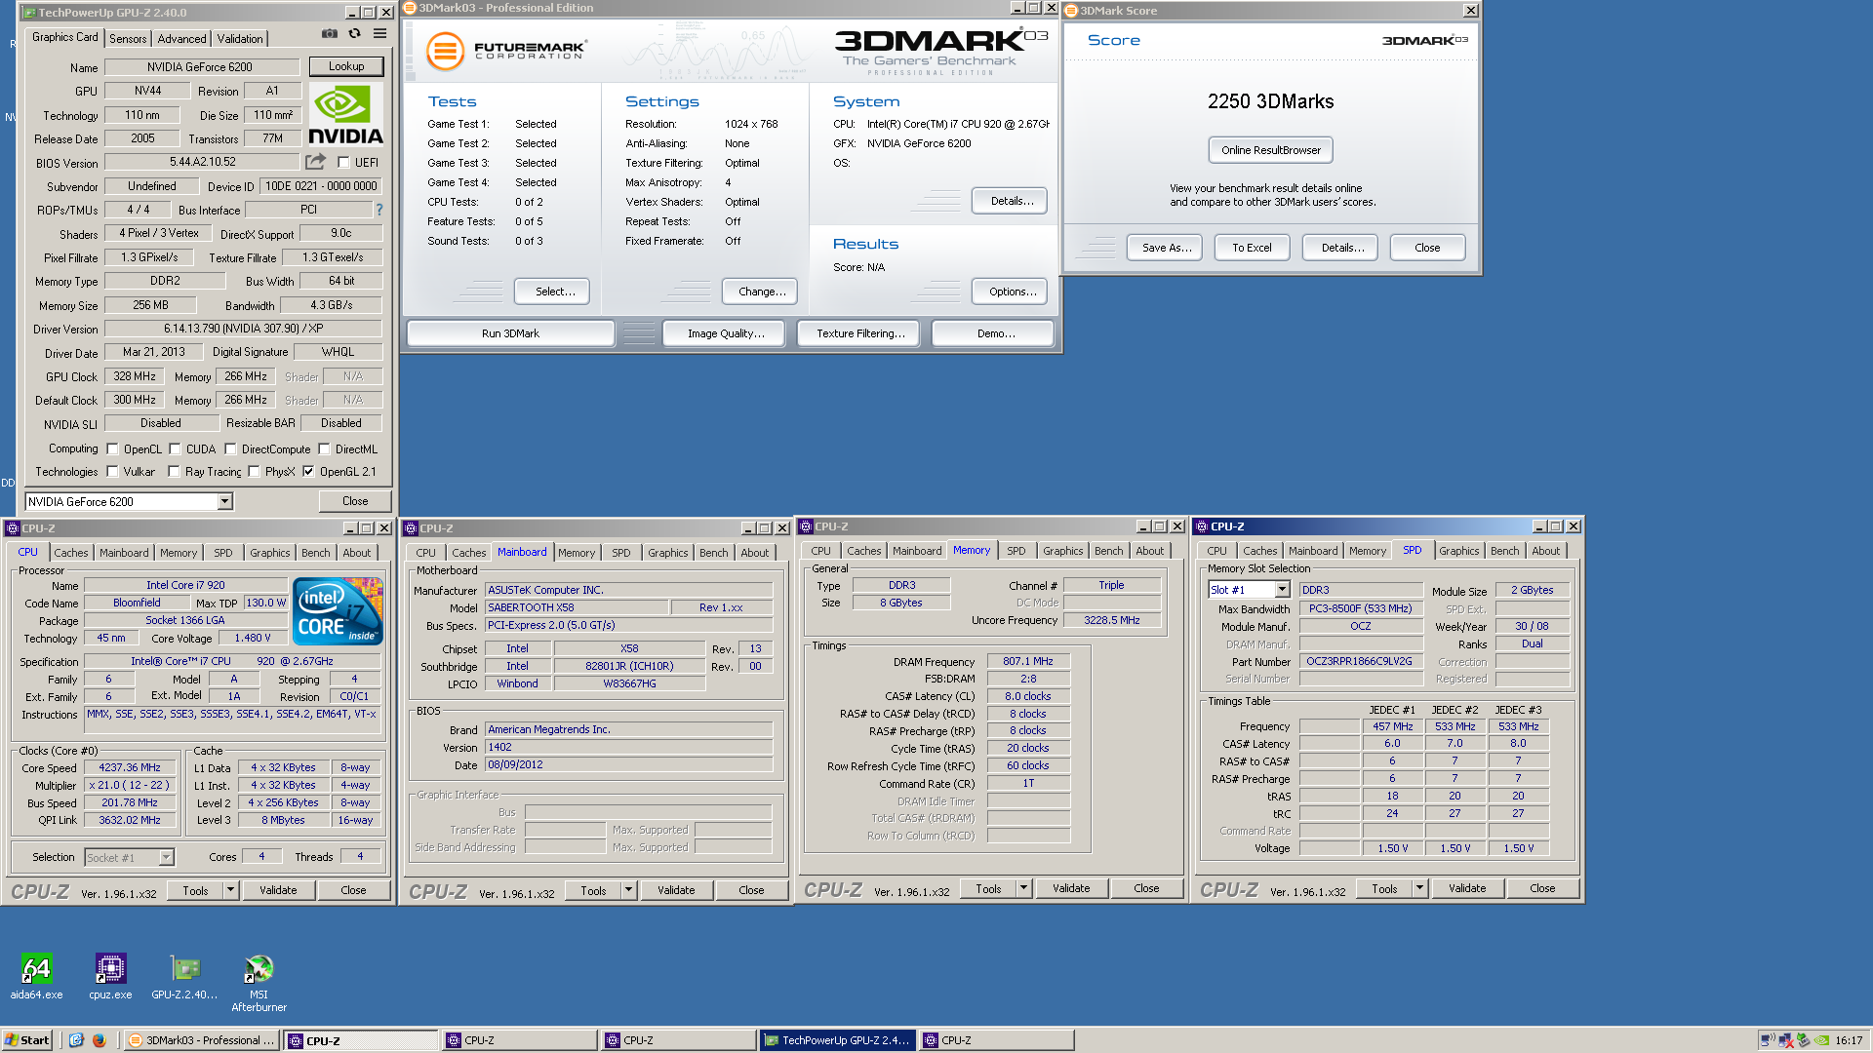1873x1053 pixels.
Task: Click the GPU-Z refresh icon
Action: point(355,34)
